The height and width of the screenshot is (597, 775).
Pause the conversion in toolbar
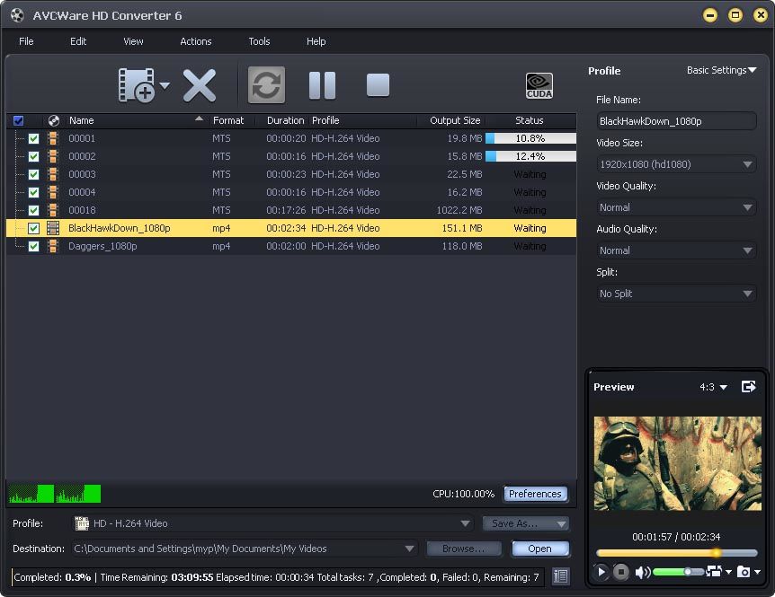point(322,85)
